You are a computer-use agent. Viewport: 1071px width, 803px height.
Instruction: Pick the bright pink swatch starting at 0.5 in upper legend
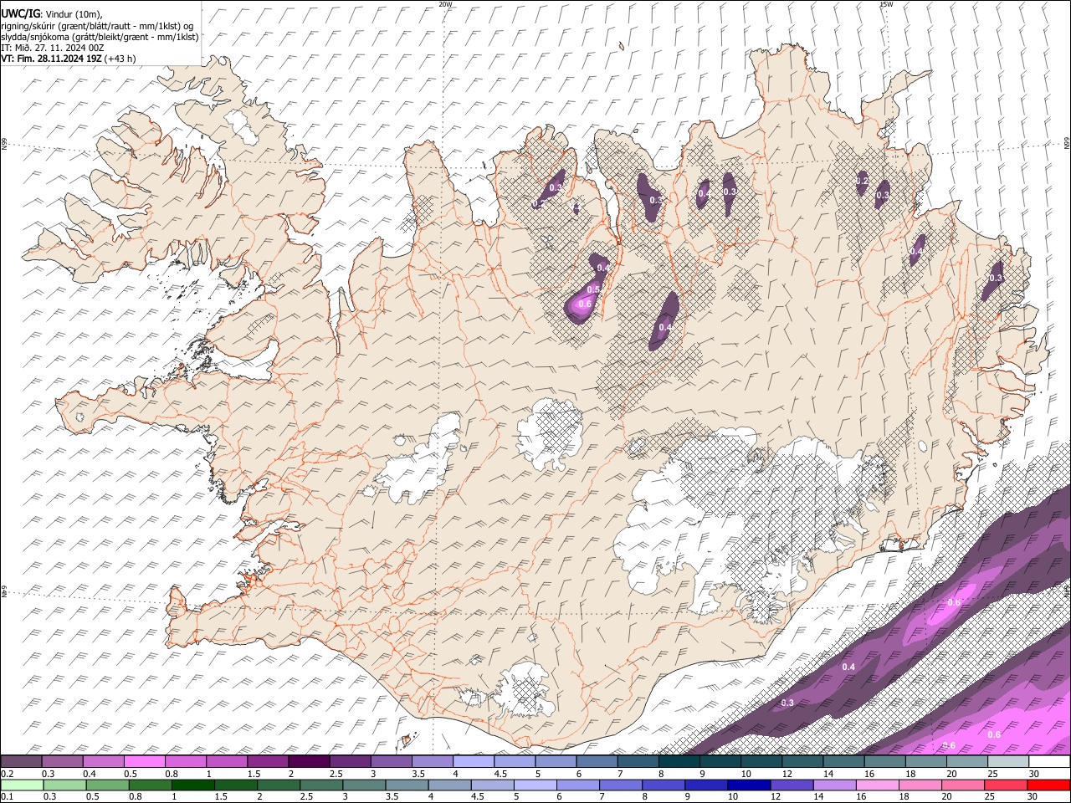pyautogui.click(x=145, y=762)
